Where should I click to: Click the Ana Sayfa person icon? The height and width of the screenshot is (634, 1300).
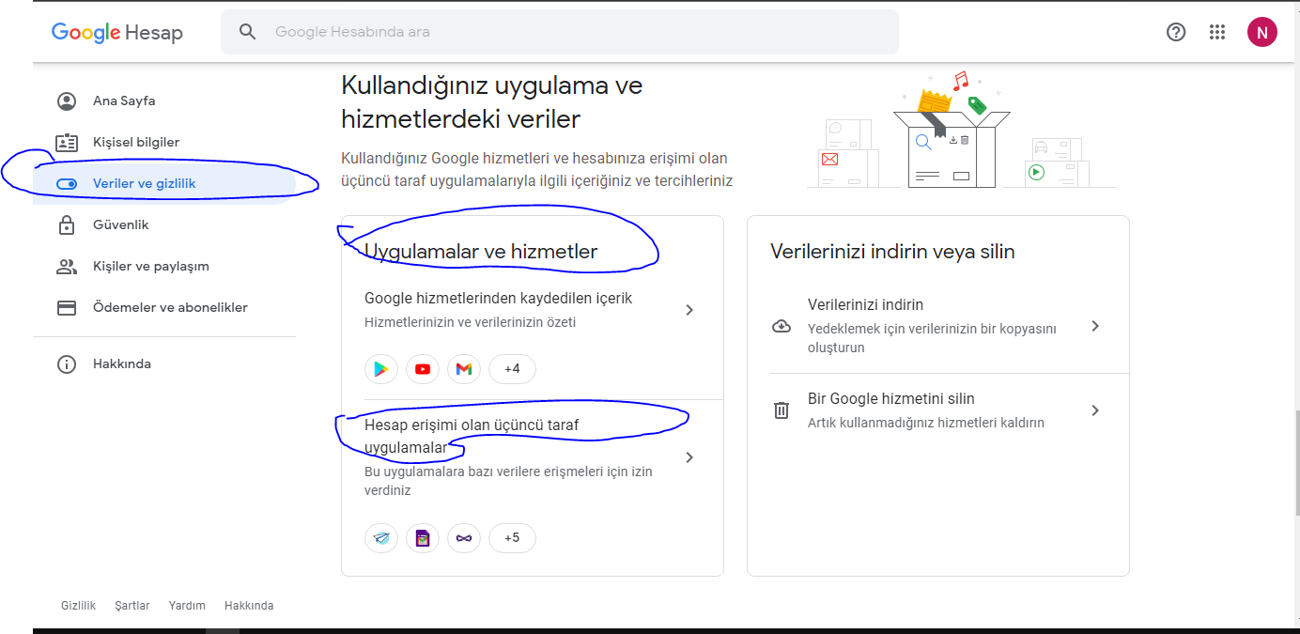tap(67, 101)
